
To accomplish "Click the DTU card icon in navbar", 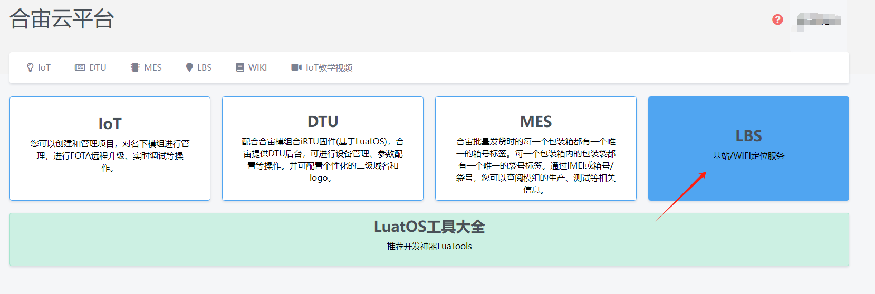I will [x=80, y=67].
